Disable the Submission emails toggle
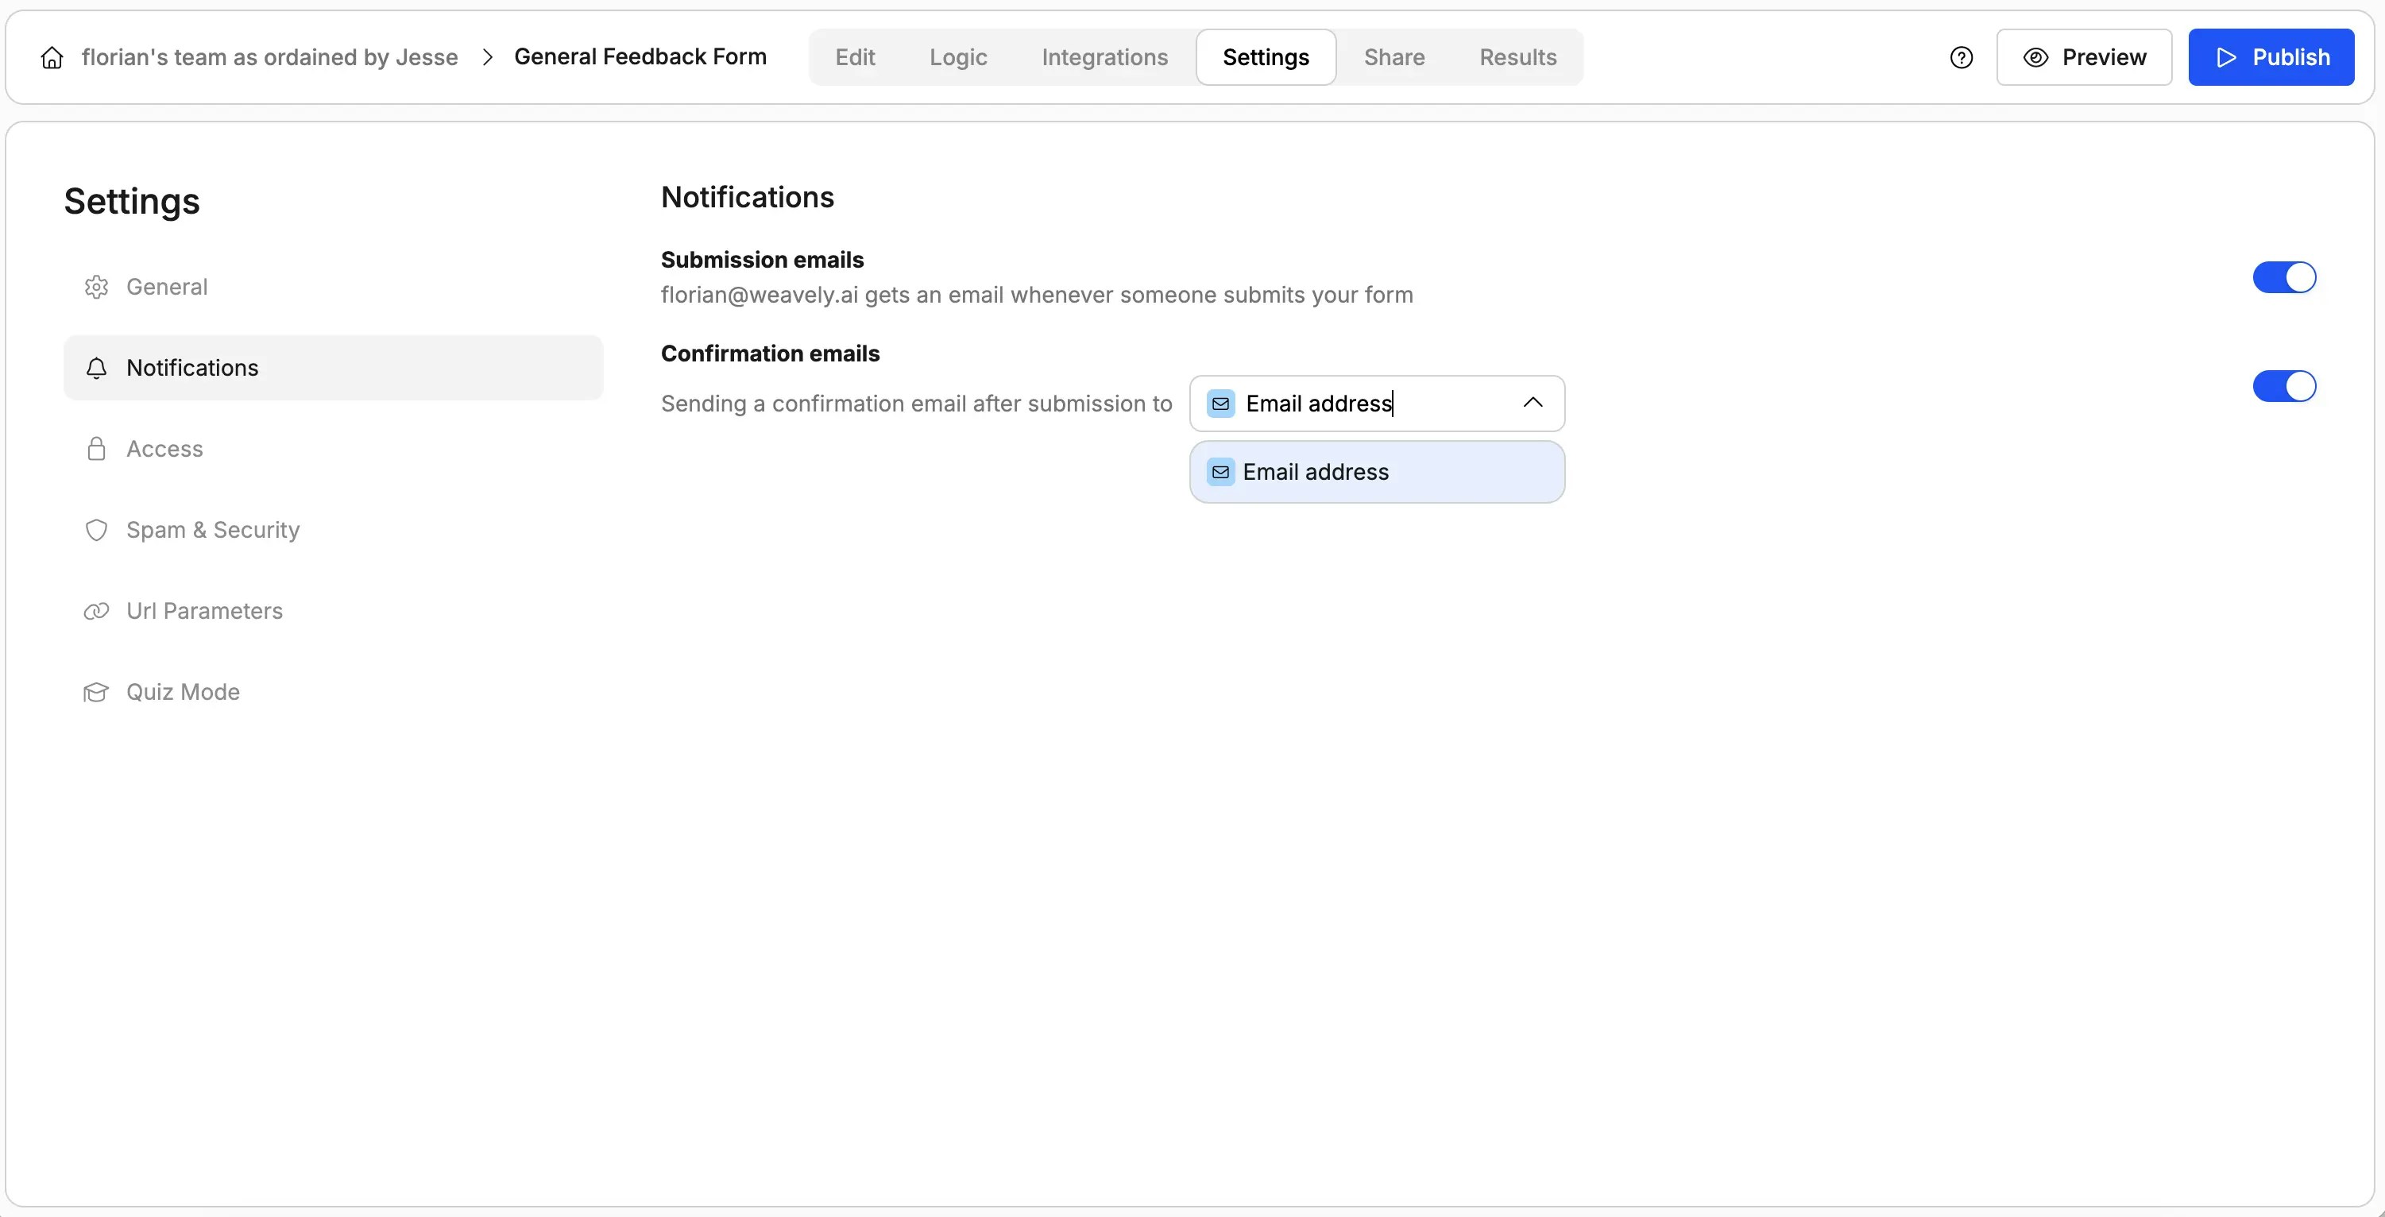 tap(2283, 276)
